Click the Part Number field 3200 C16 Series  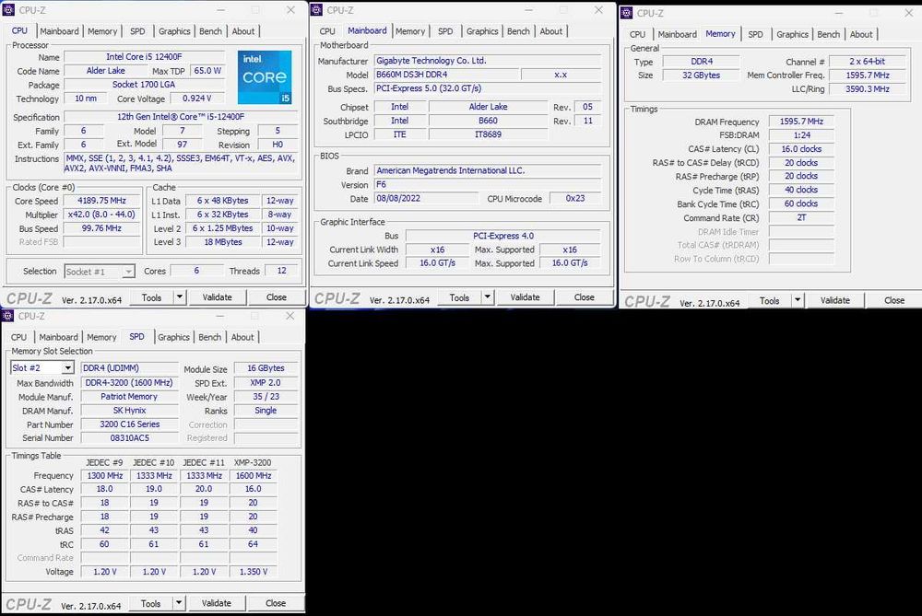(x=129, y=424)
